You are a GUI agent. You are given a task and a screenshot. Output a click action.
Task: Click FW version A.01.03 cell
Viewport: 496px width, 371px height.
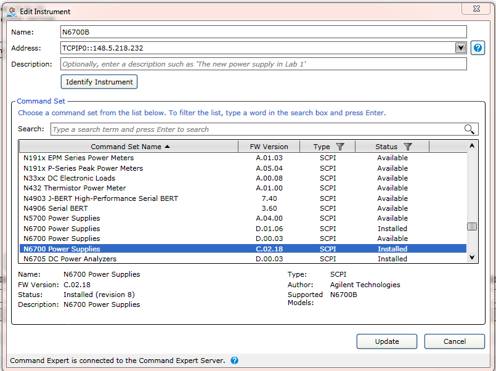point(269,158)
